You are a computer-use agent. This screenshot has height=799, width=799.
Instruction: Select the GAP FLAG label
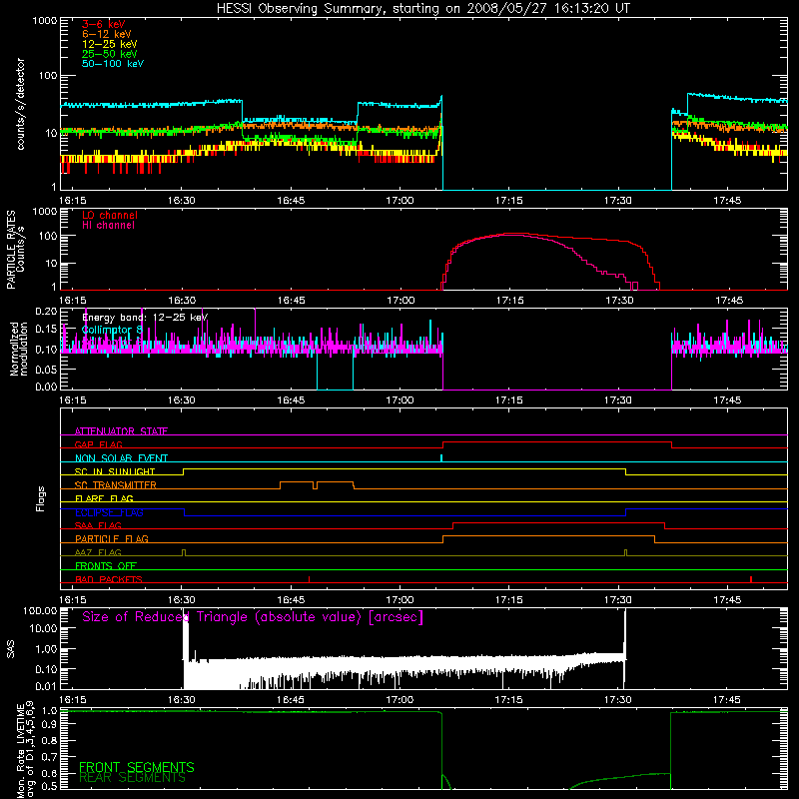(98, 444)
